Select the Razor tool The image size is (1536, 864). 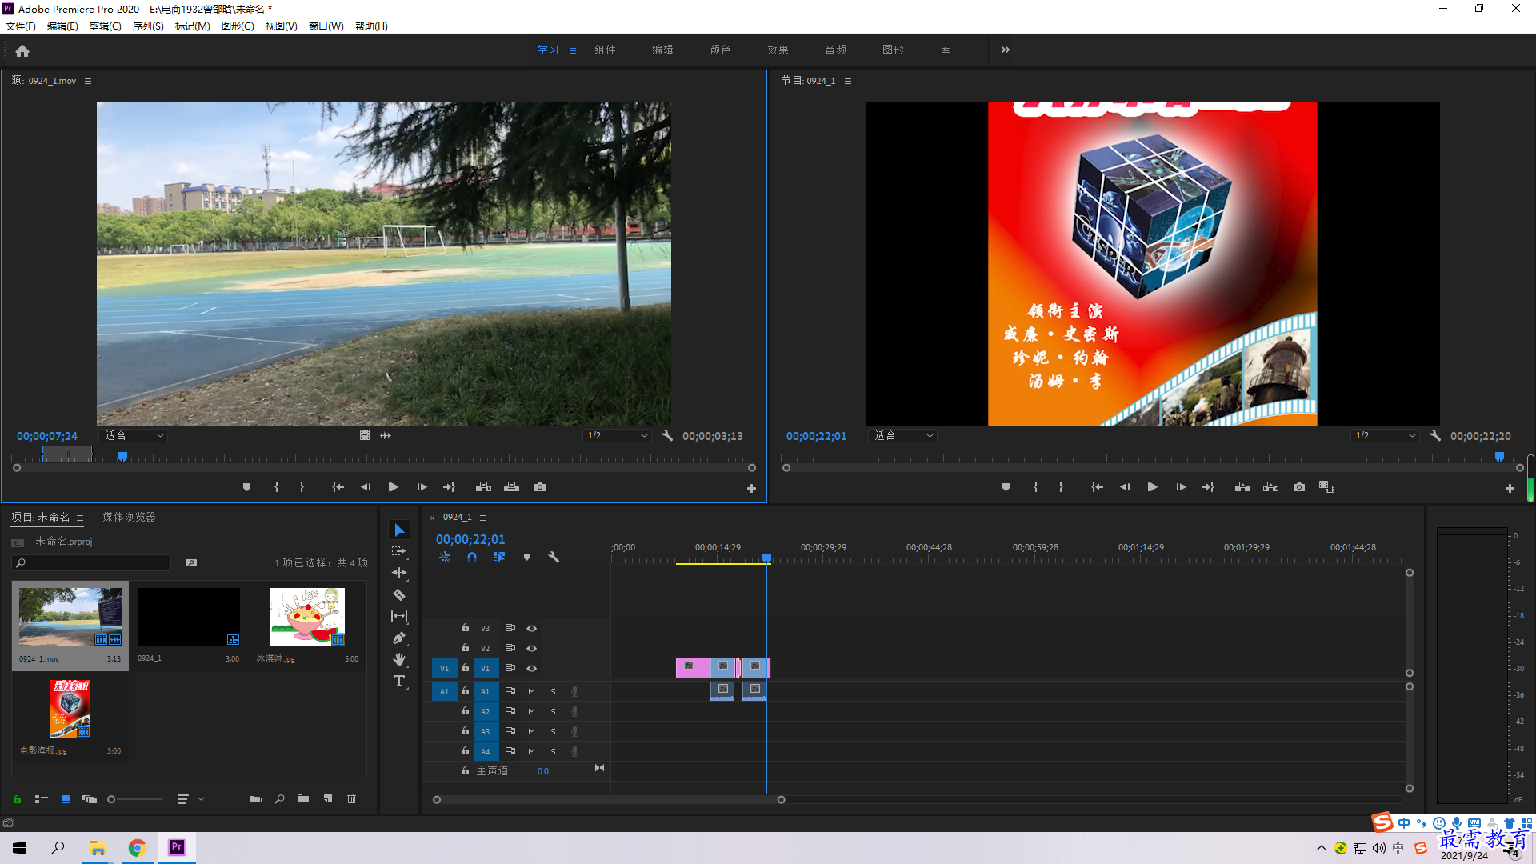[399, 594]
